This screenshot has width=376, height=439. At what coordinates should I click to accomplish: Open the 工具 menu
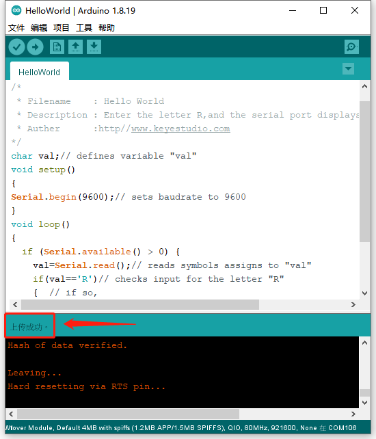point(84,28)
